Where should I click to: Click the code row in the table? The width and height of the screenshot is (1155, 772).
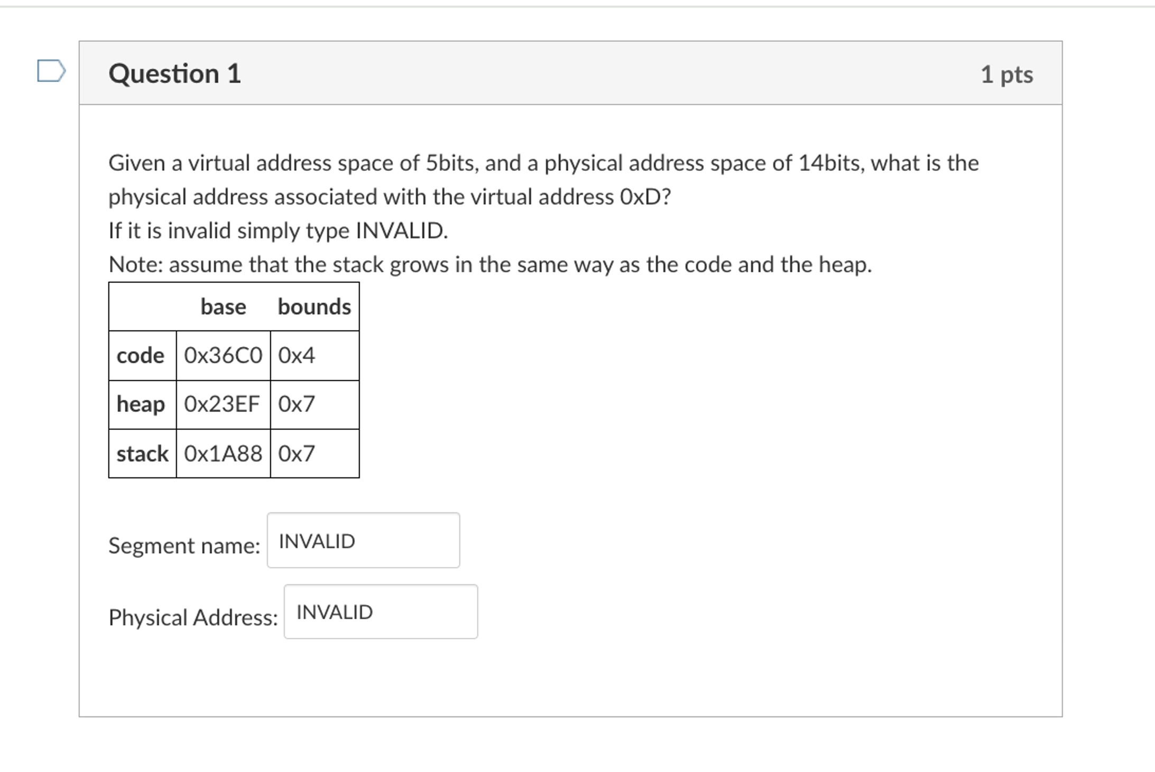pos(141,355)
